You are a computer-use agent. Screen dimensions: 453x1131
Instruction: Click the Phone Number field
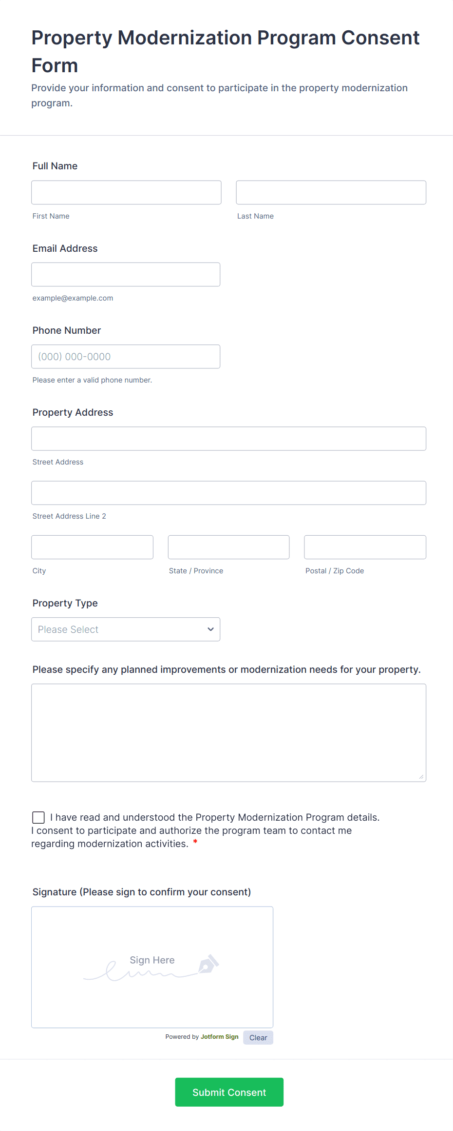point(126,357)
